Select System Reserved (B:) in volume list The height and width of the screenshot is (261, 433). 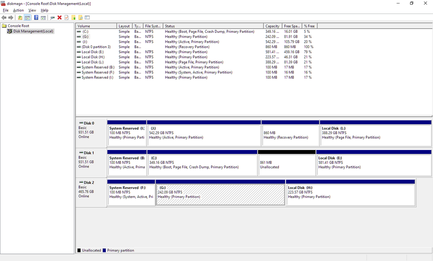tap(197, 67)
